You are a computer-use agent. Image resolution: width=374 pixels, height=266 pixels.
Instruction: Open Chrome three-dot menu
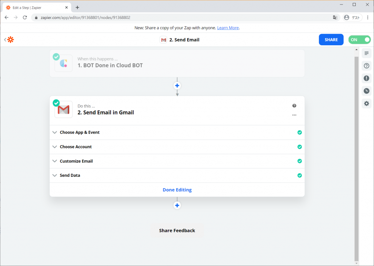(367, 18)
